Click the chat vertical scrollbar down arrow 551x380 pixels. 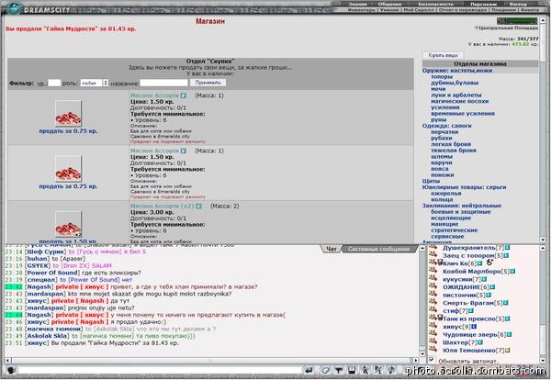click(x=422, y=354)
